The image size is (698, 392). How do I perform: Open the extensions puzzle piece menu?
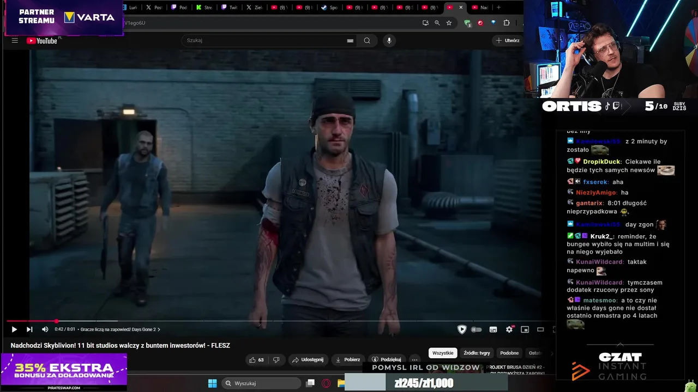pos(507,23)
